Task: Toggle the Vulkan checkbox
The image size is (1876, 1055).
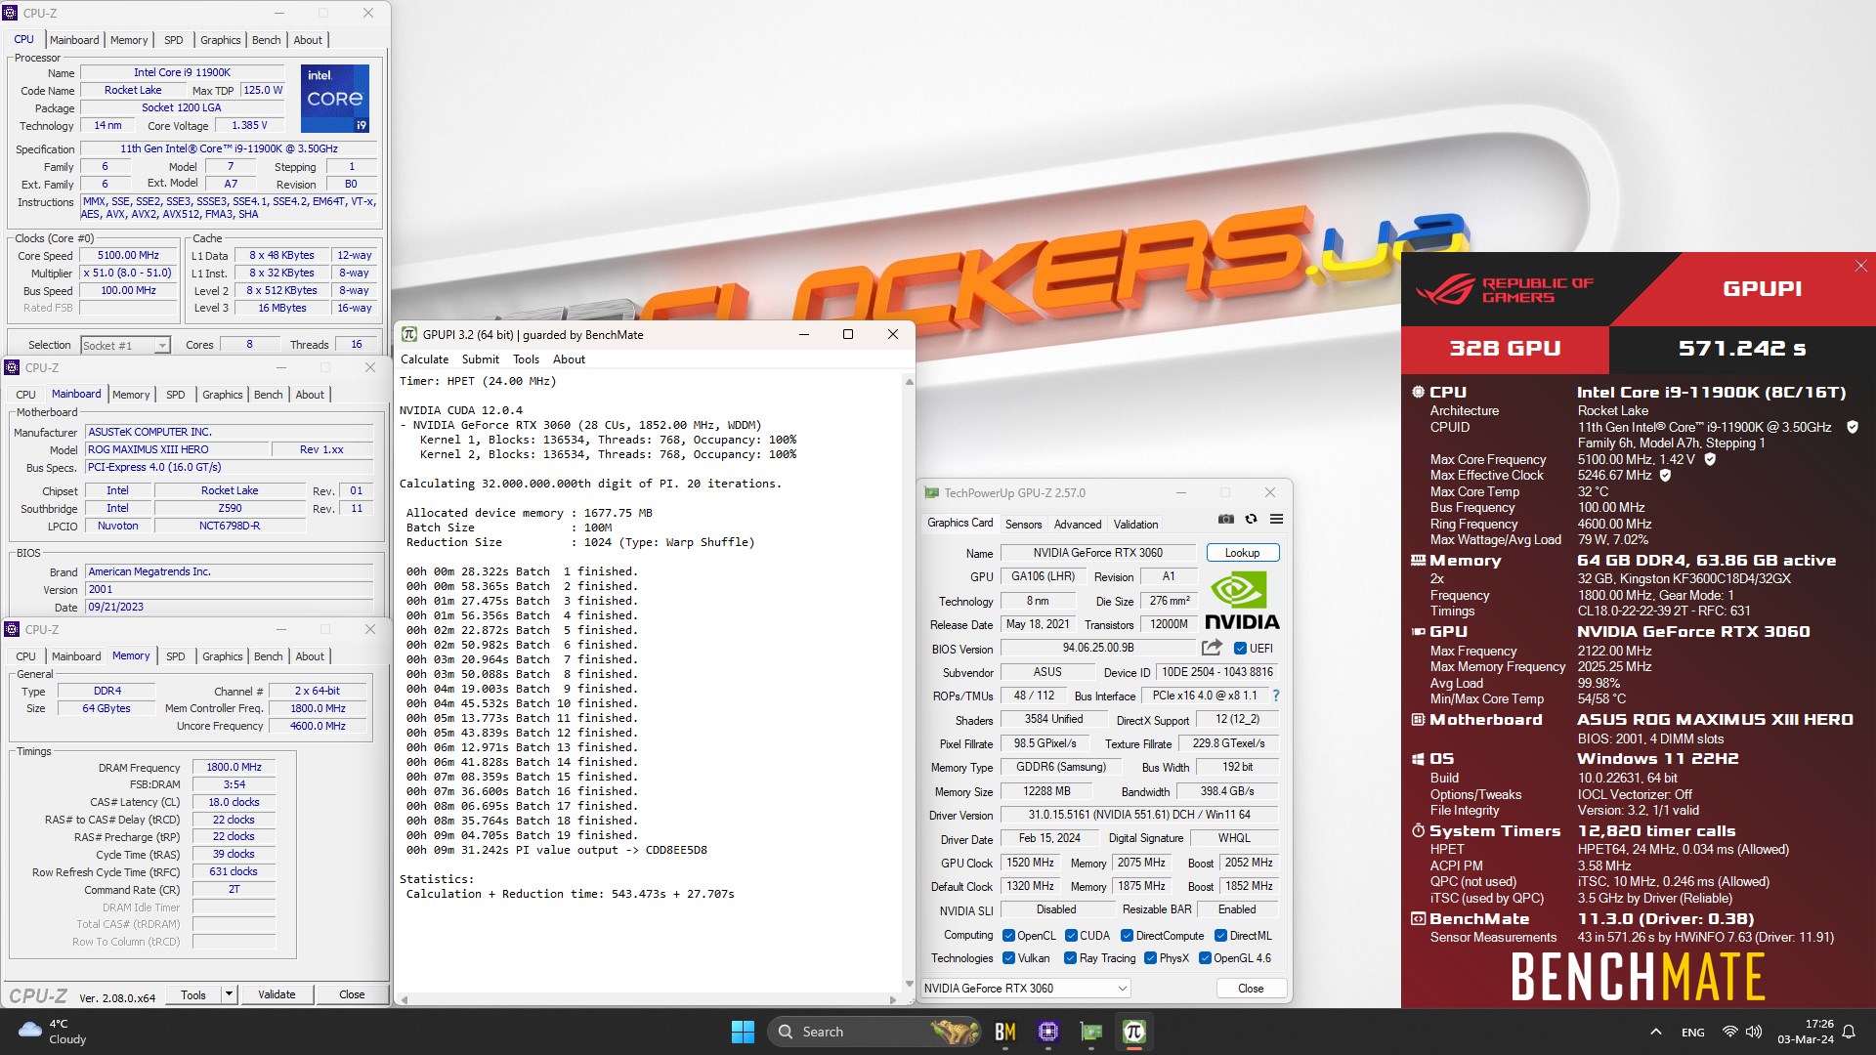Action: coord(1008,958)
